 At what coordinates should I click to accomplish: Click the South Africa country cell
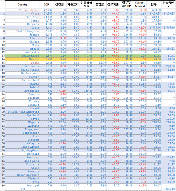[x=22, y=147]
